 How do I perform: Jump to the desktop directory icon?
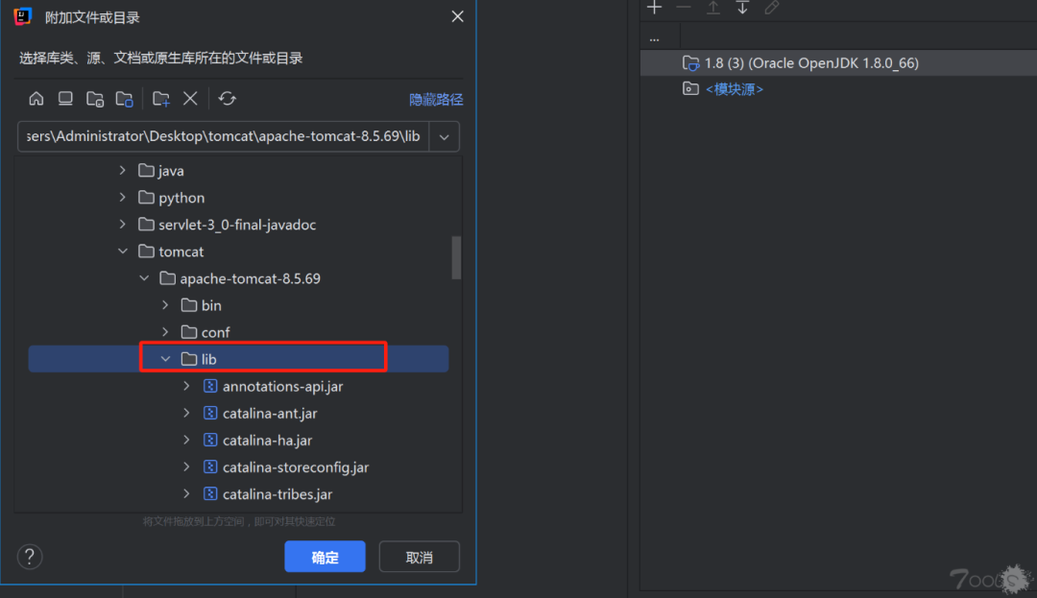pyautogui.click(x=65, y=99)
